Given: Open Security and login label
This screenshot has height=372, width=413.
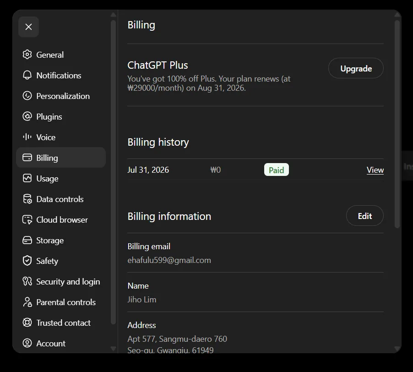Looking at the screenshot, I should [x=68, y=282].
